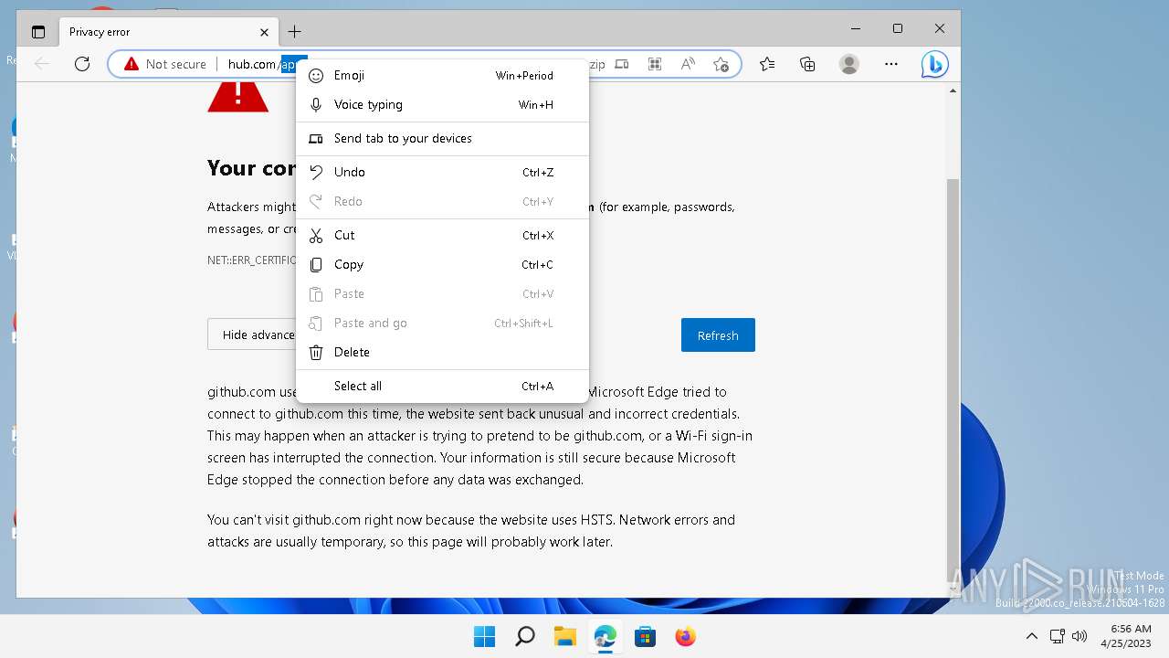
Task: Close the Privacy error tab
Action: (264, 32)
